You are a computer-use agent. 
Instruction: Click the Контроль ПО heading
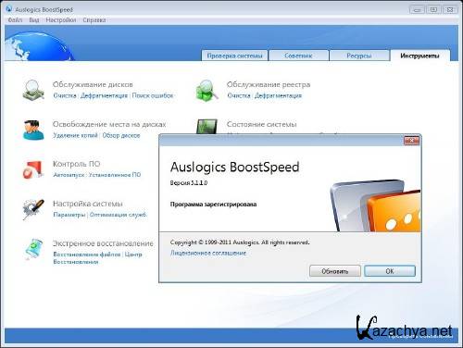(x=77, y=164)
